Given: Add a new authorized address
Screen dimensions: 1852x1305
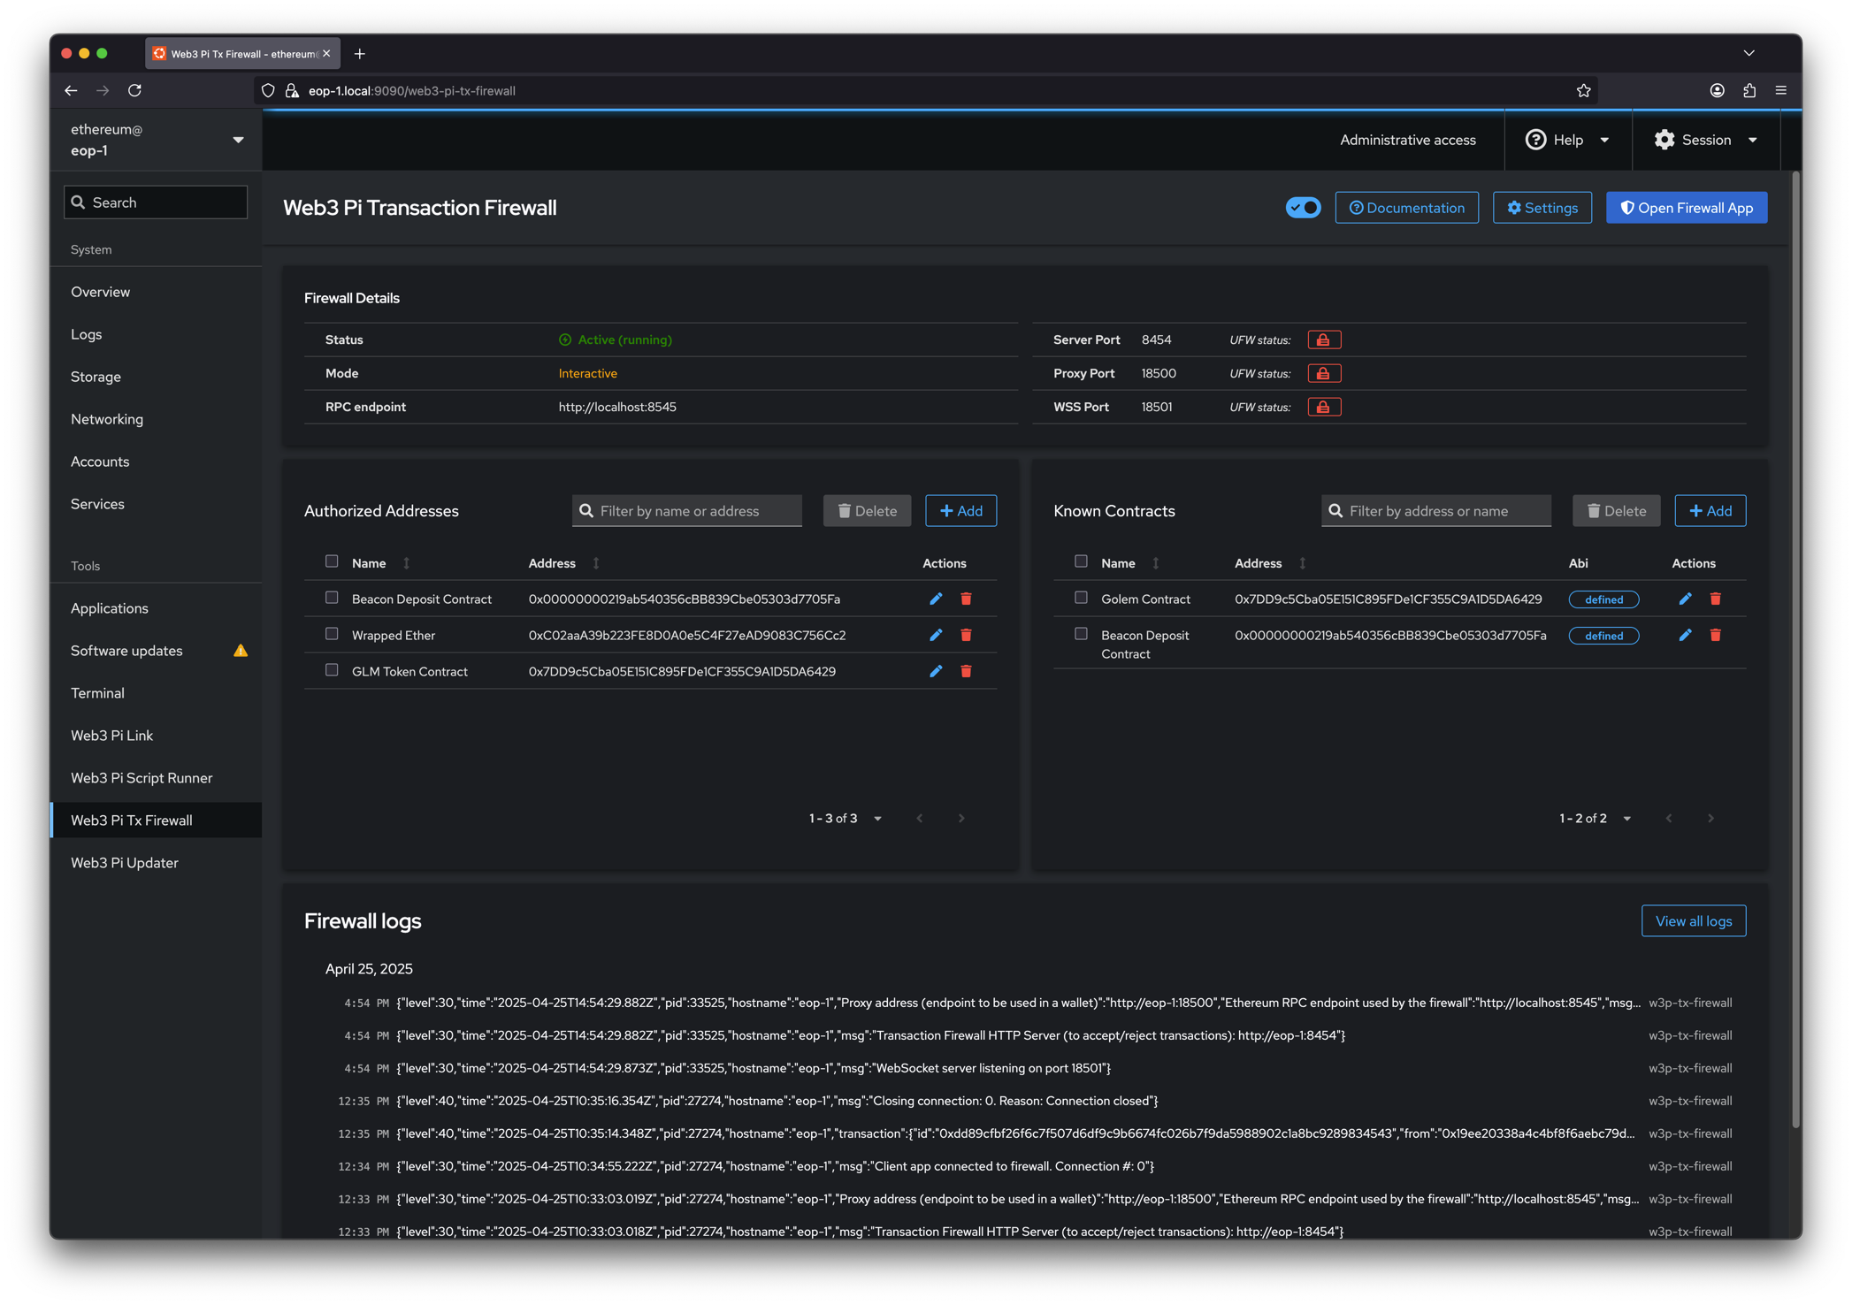Looking at the screenshot, I should pos(960,511).
